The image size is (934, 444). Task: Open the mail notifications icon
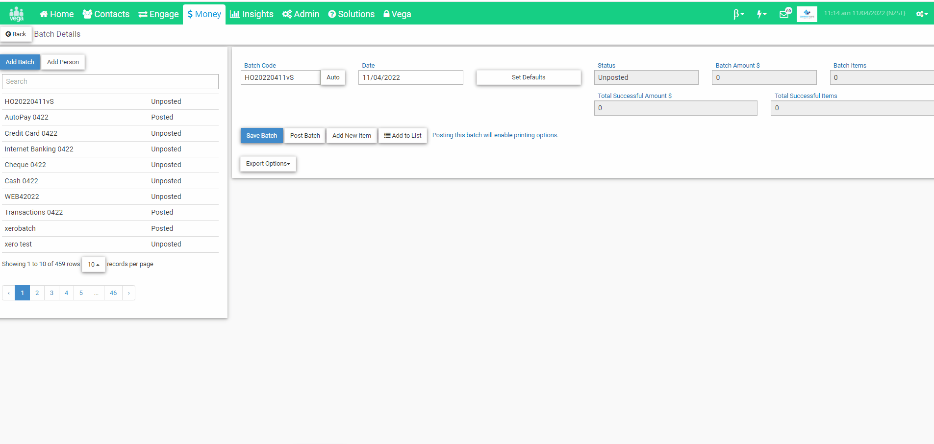pos(785,13)
